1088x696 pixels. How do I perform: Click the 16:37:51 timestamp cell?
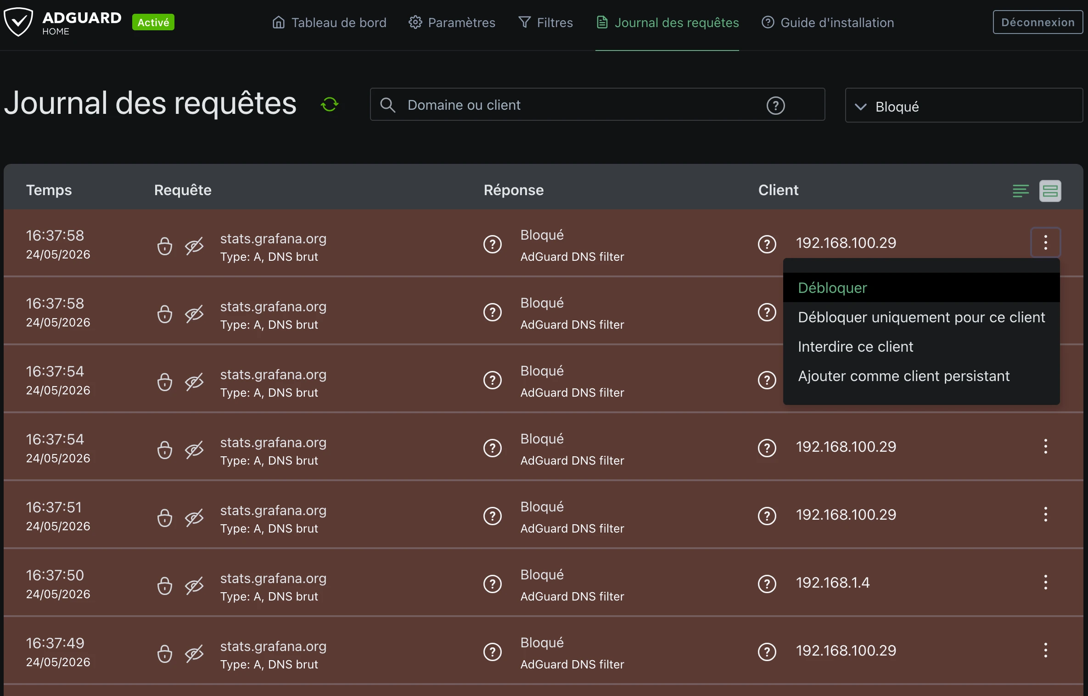click(x=58, y=516)
